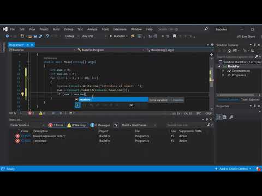Toggle the 2 Errors filter
Screen dimensions: 262x196
(56, 125)
